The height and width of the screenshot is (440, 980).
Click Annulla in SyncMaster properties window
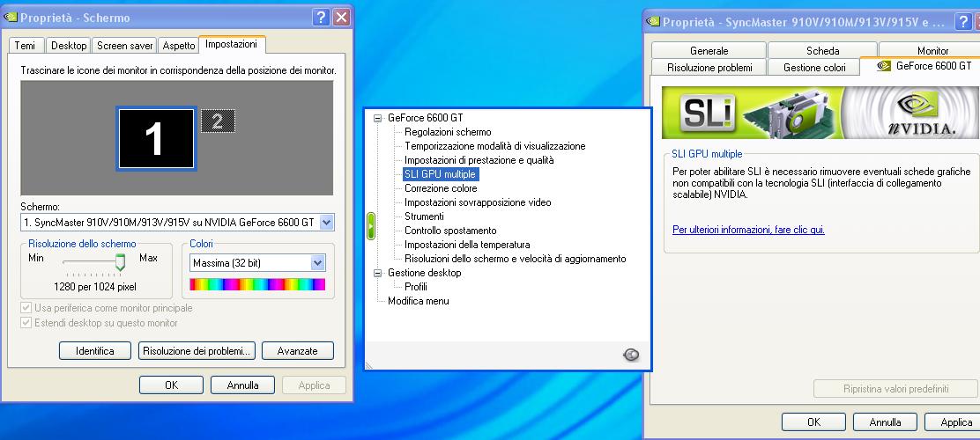[x=885, y=422]
